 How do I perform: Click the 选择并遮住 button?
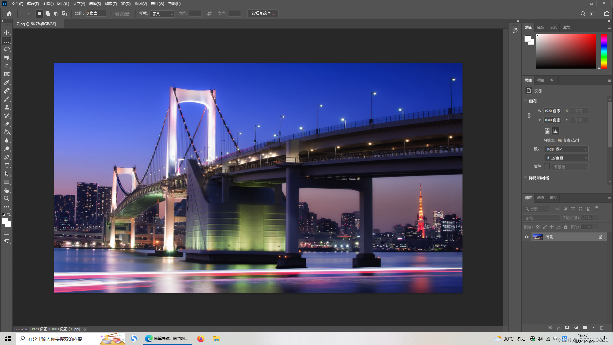point(263,13)
